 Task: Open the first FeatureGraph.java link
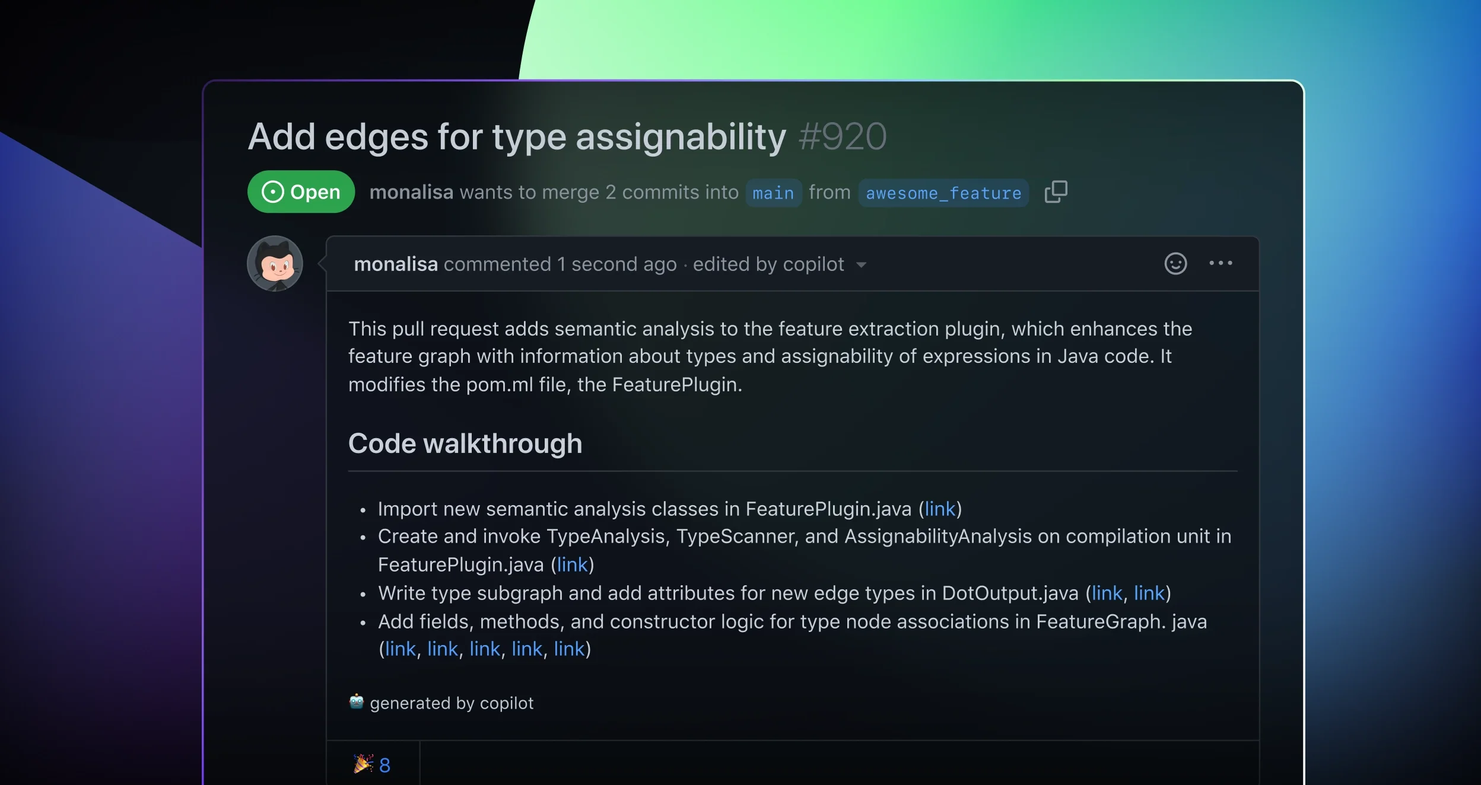click(401, 649)
